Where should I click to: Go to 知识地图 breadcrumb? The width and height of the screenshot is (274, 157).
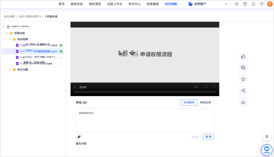9,16
